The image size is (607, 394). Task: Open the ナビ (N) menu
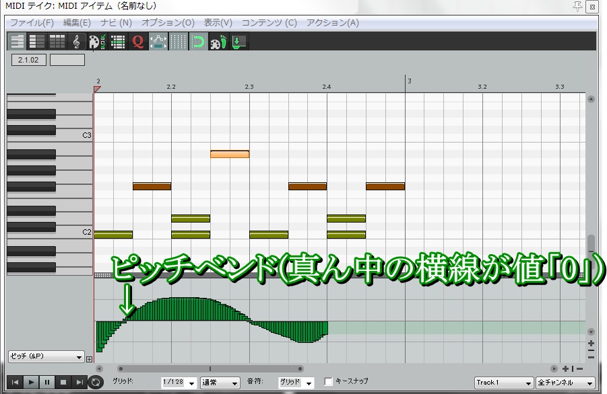pyautogui.click(x=116, y=23)
